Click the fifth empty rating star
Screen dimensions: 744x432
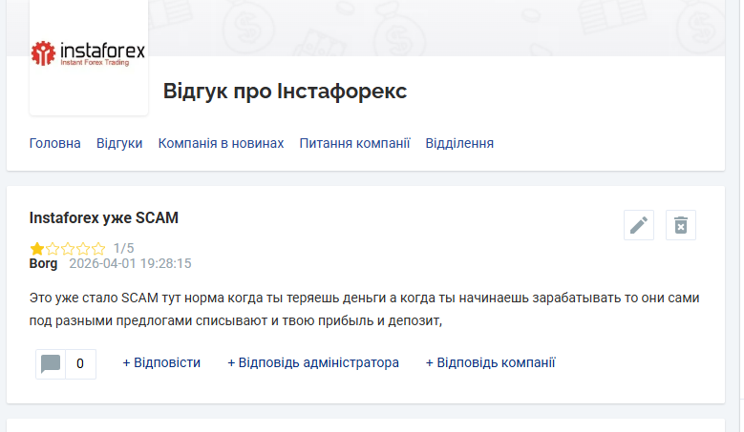pos(98,248)
